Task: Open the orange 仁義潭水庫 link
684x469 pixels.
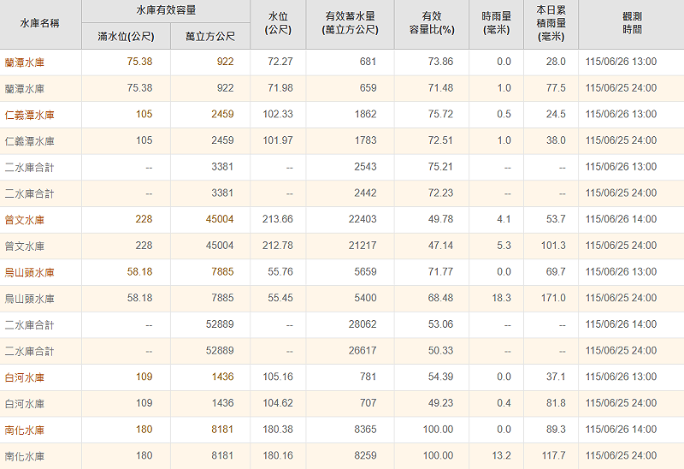Action: pyautogui.click(x=29, y=115)
